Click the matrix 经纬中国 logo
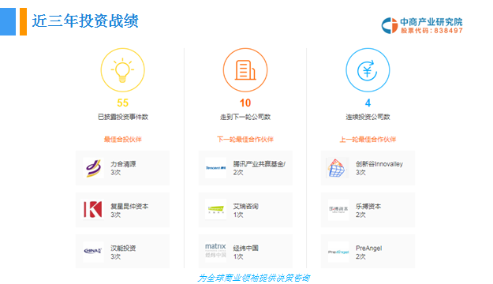This screenshot has height=284, width=493. click(x=215, y=251)
